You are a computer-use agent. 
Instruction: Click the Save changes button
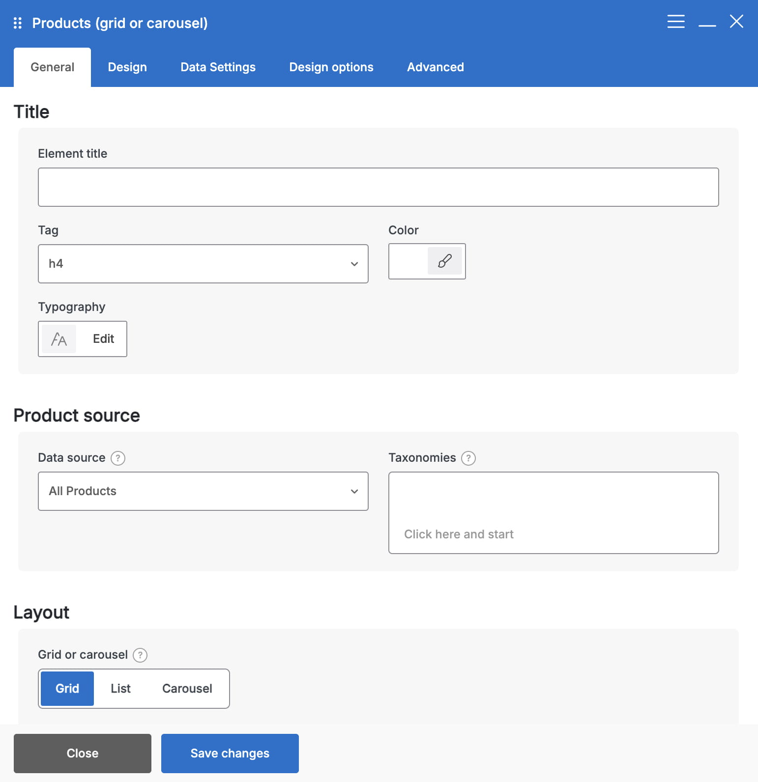(230, 754)
